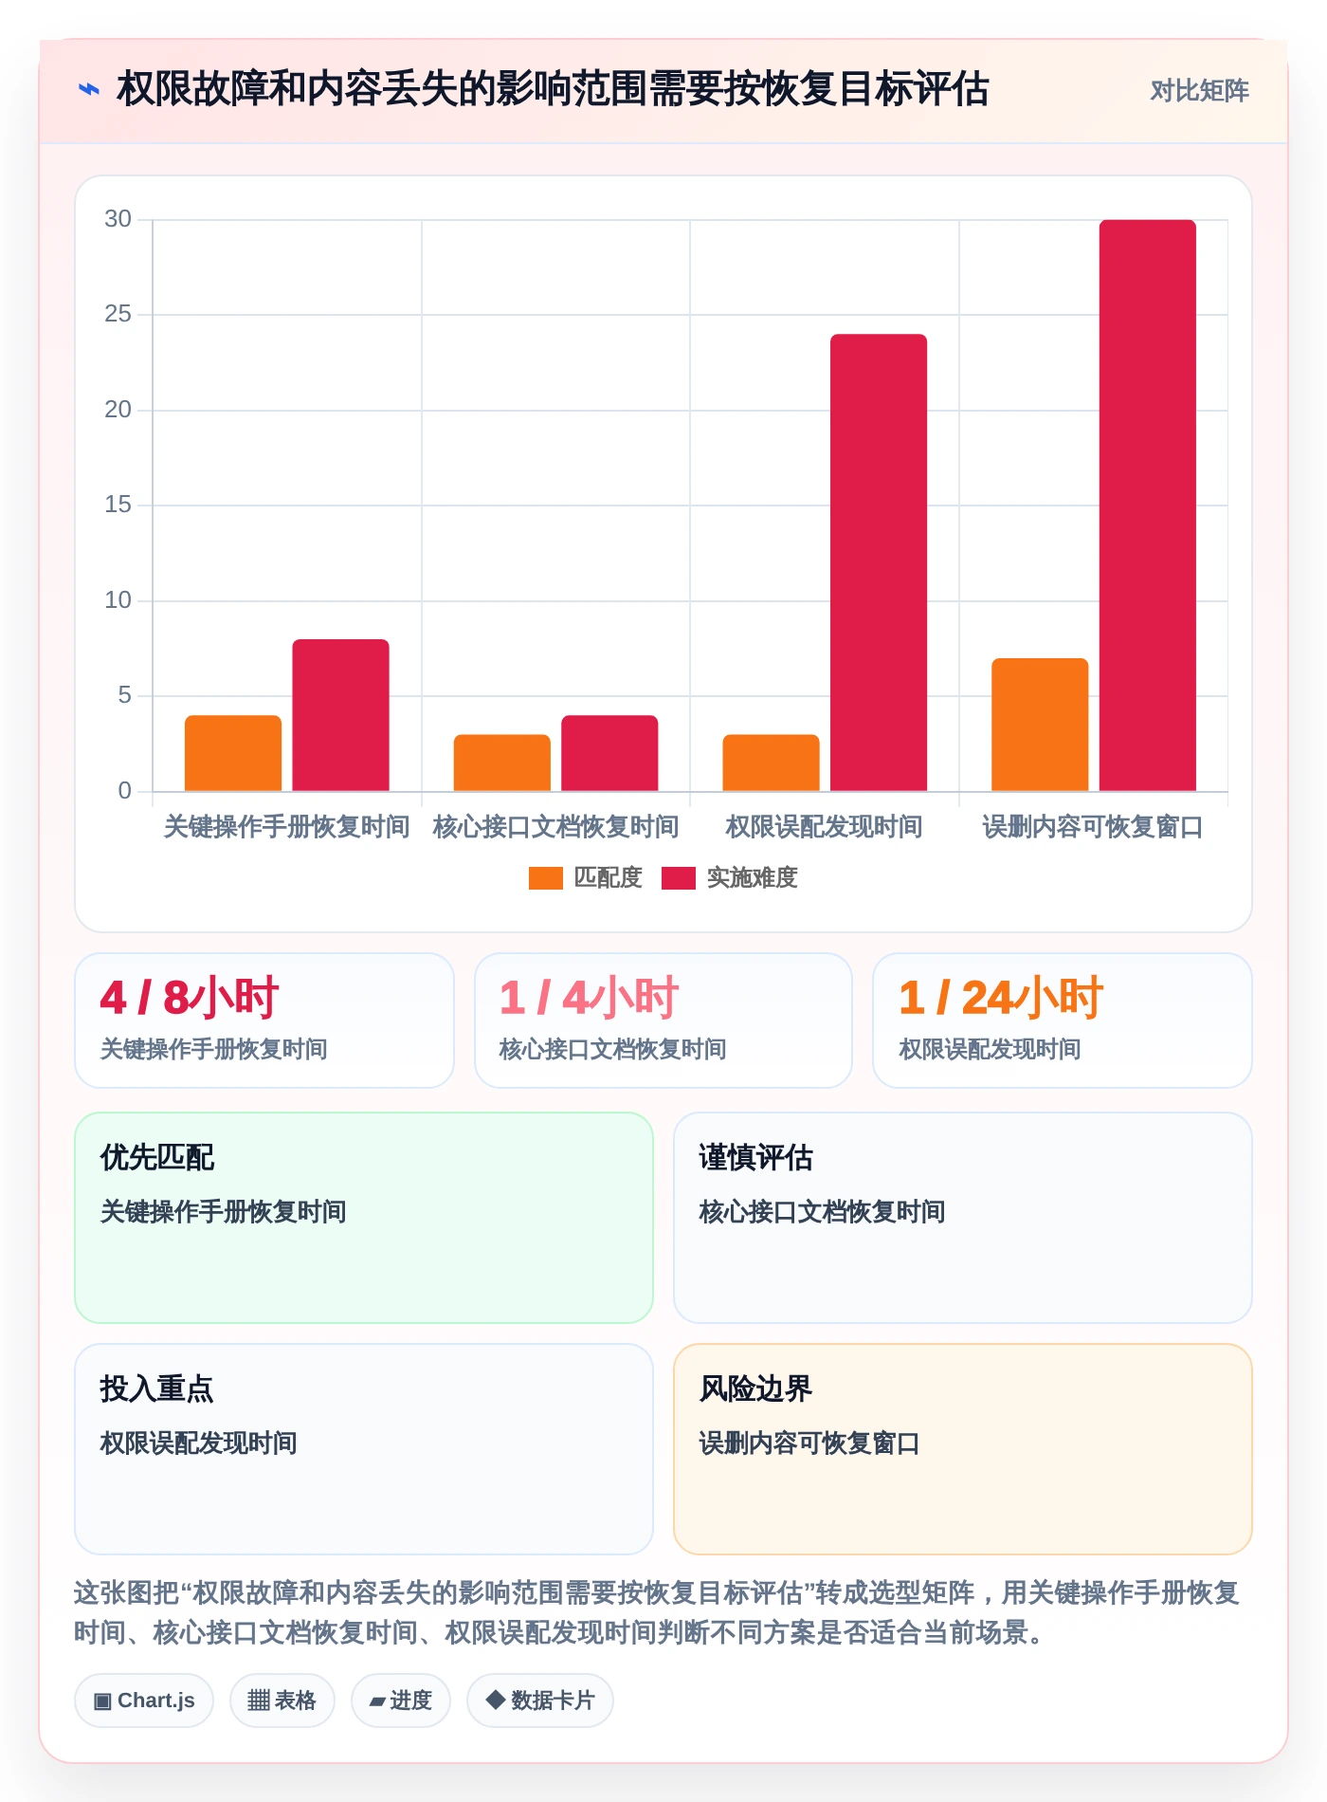Click the square icon in Chart.js chip
Screen dimensions: 1327x1802
pyautogui.click(x=102, y=1701)
